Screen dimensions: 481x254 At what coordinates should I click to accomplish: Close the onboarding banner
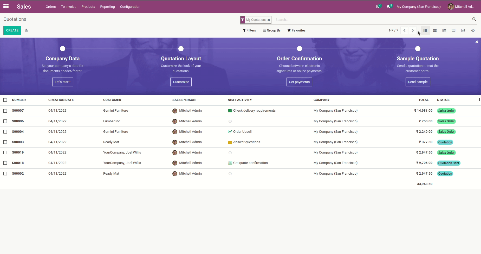pos(477,42)
